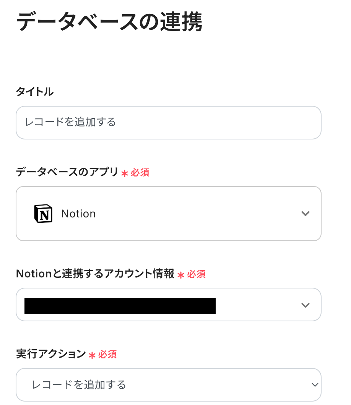Expand the 実行アクション dropdown arrow

point(315,385)
